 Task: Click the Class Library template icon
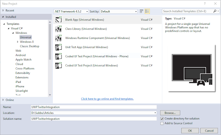(58, 29)
